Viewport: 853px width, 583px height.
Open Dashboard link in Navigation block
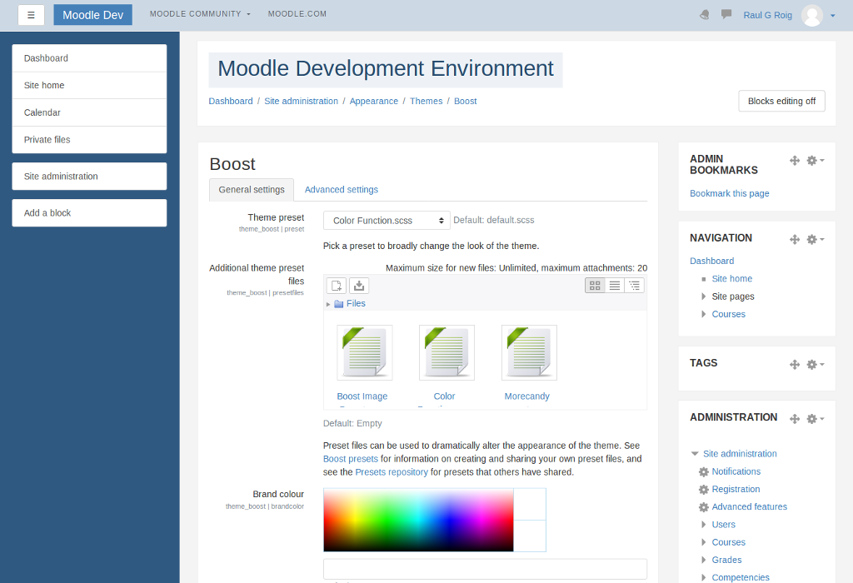click(711, 261)
